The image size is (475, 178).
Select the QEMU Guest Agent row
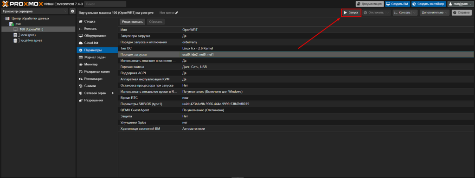pyautogui.click(x=295, y=110)
